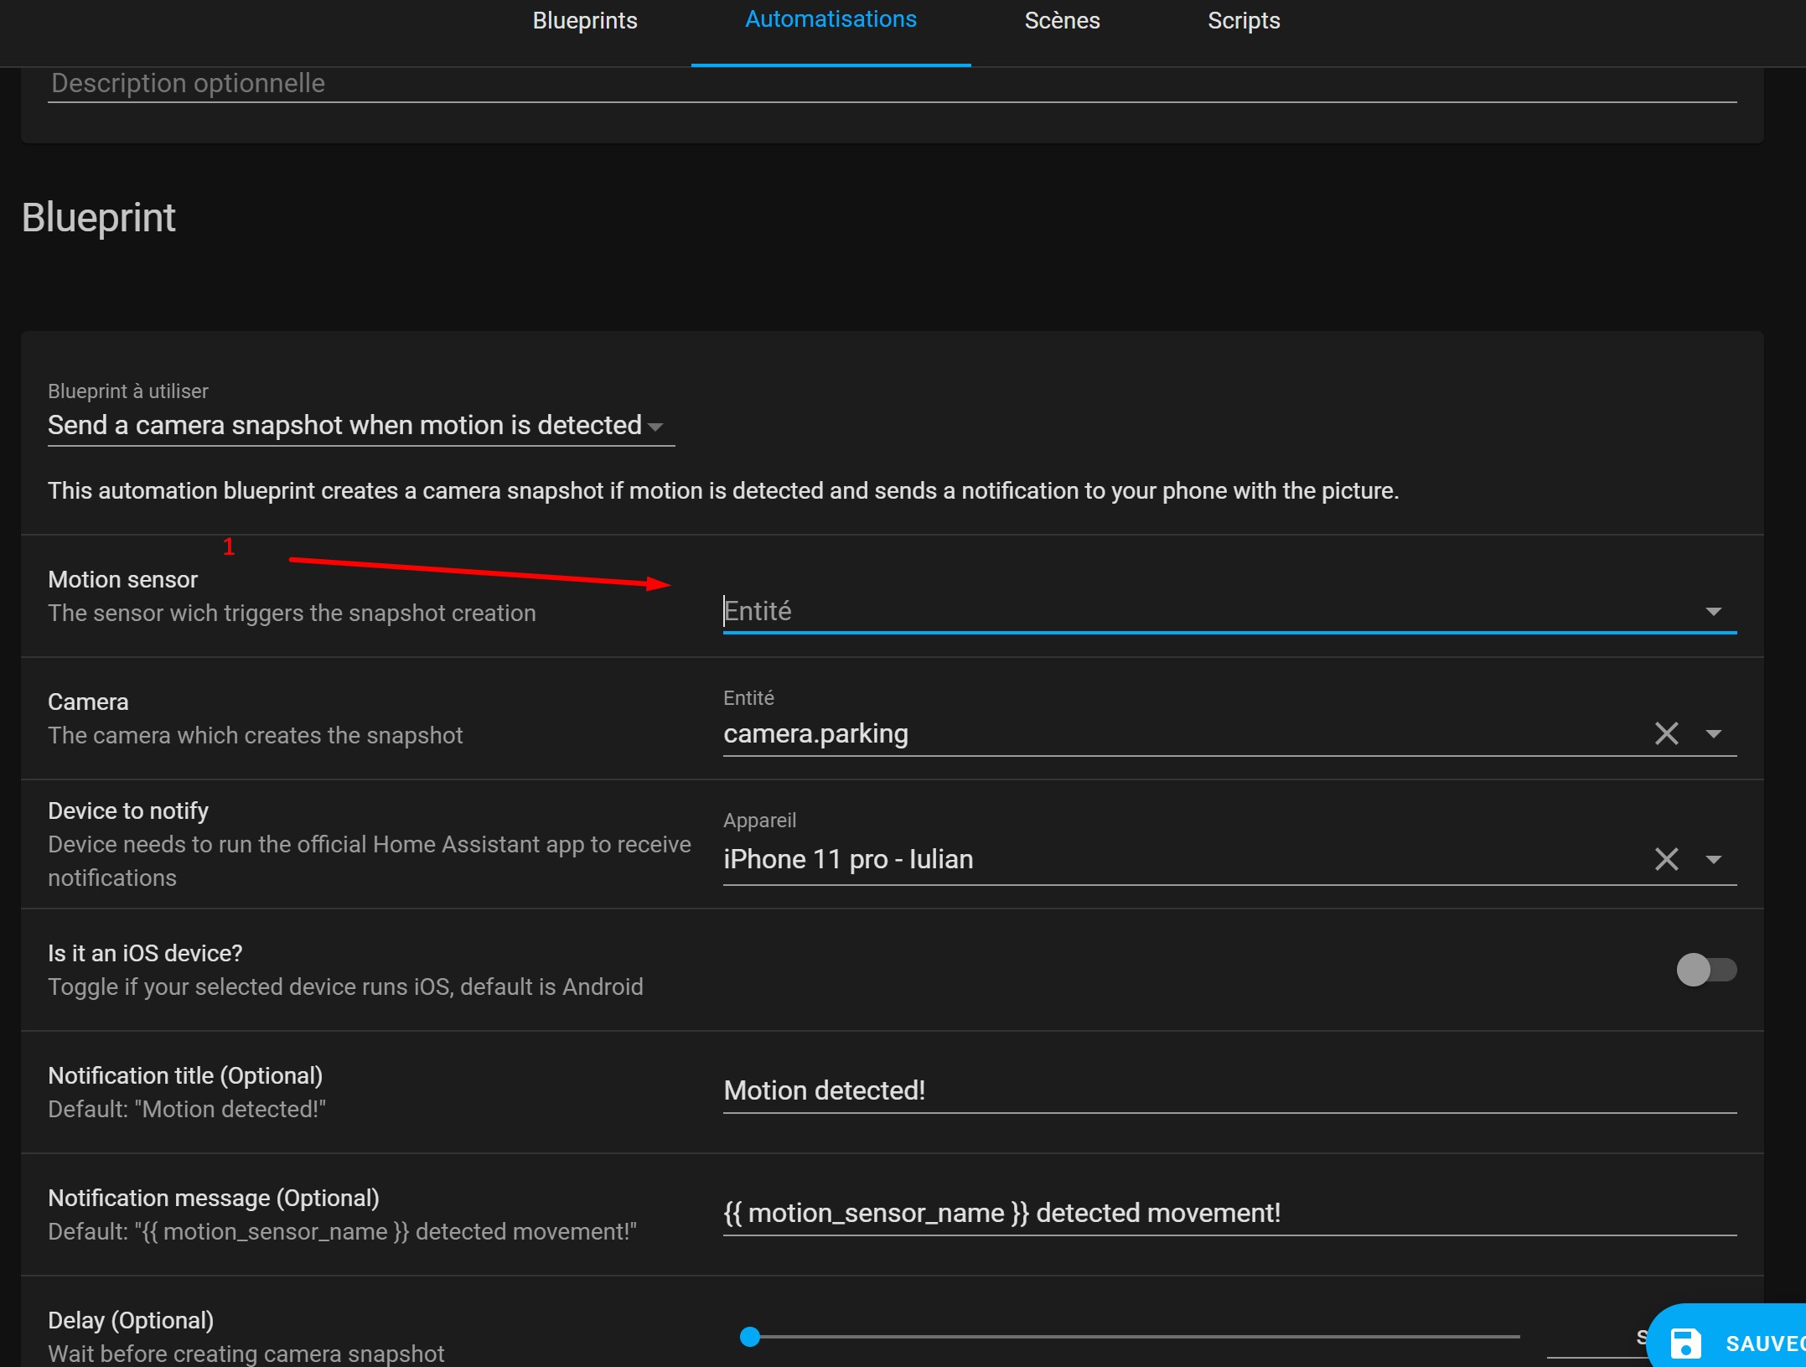Toggle the iOS device switch
The width and height of the screenshot is (1806, 1367).
pos(1706,970)
